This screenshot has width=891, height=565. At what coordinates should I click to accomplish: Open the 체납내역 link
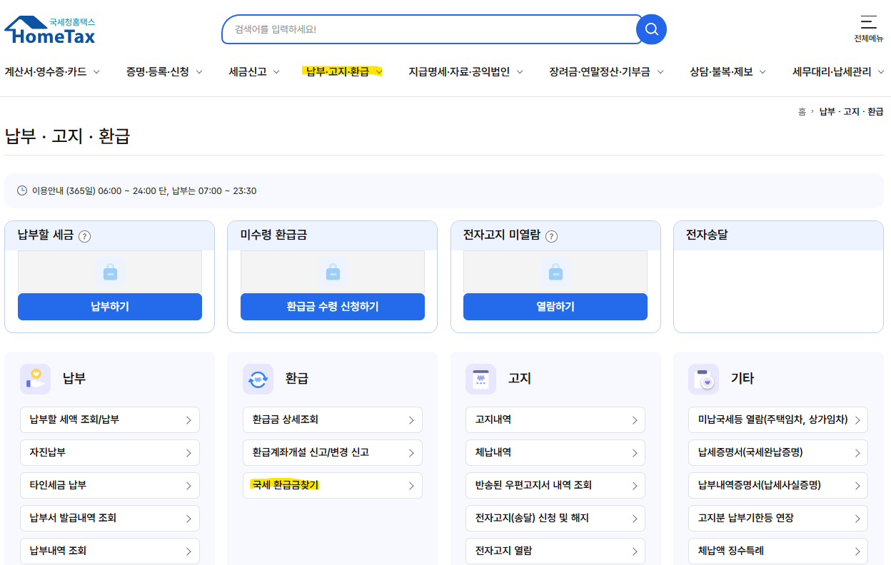coord(555,452)
